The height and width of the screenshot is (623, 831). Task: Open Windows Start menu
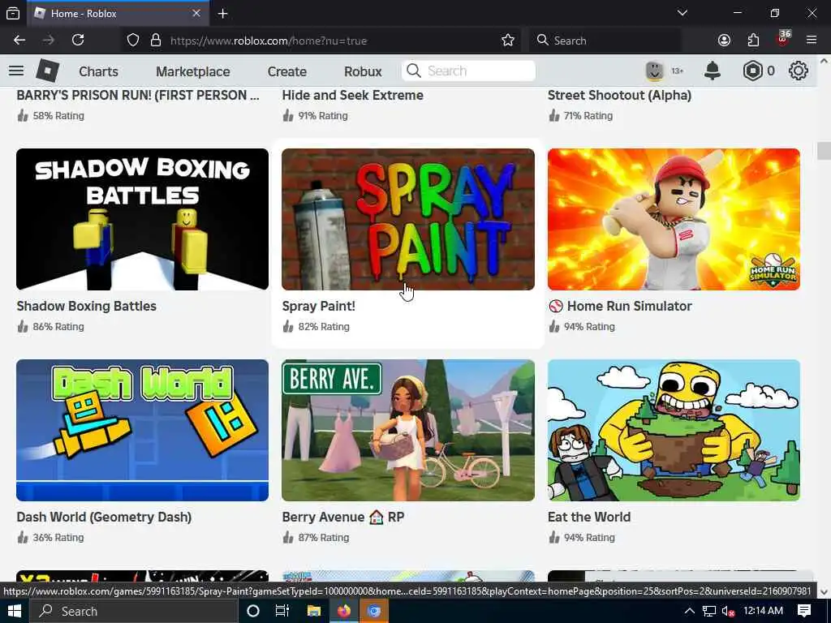[x=14, y=611]
